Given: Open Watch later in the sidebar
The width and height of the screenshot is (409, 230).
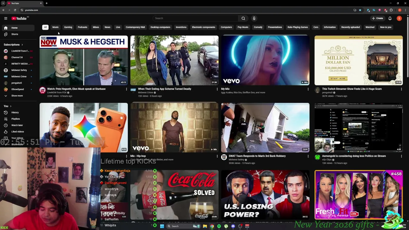Looking at the screenshot, I should [18, 125].
